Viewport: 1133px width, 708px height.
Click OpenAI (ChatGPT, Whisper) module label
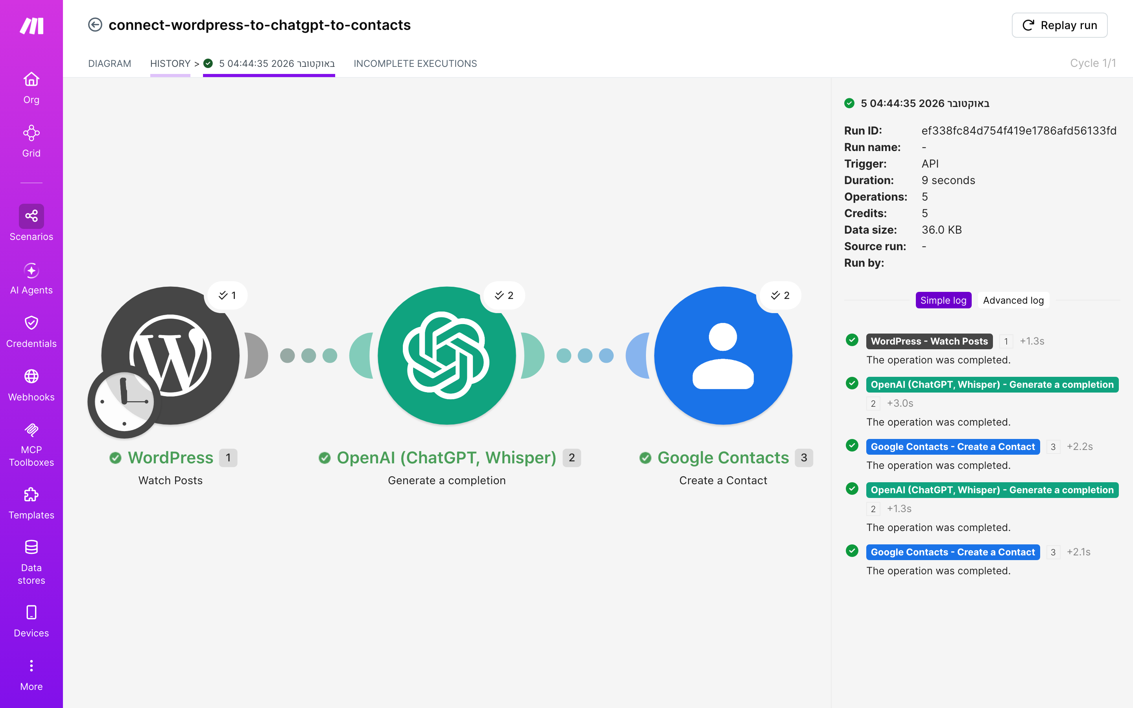(x=447, y=457)
